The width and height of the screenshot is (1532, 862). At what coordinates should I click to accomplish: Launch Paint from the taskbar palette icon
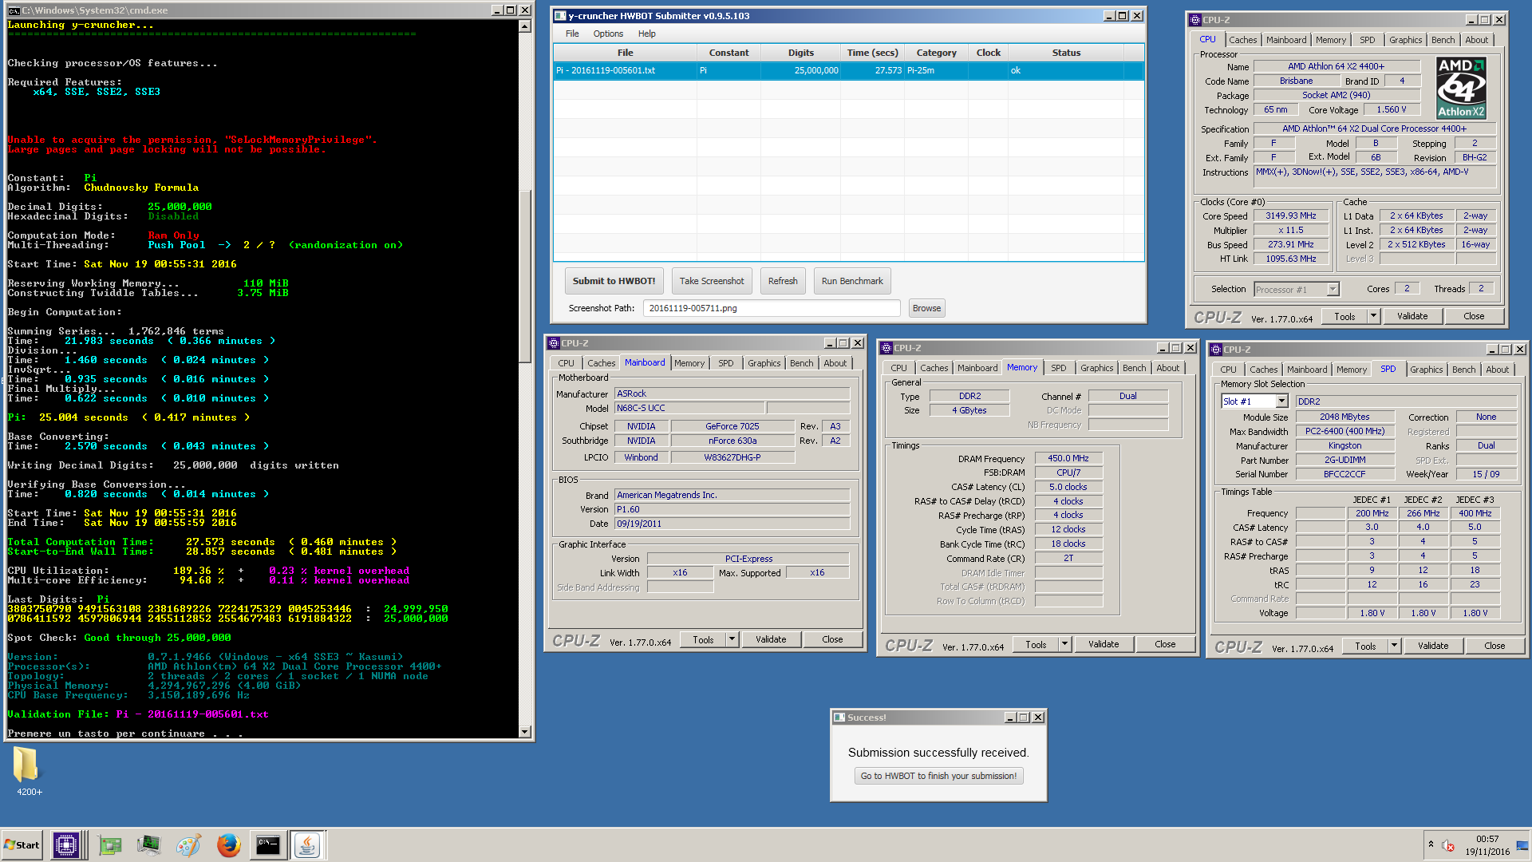tap(188, 845)
